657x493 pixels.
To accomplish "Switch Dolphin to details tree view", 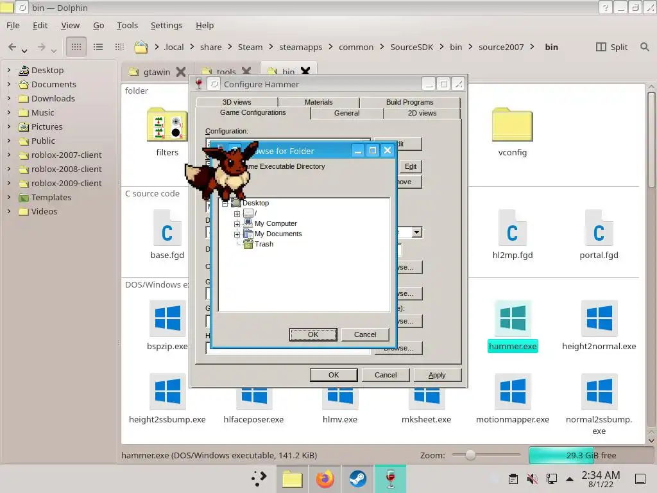I will (x=119, y=47).
